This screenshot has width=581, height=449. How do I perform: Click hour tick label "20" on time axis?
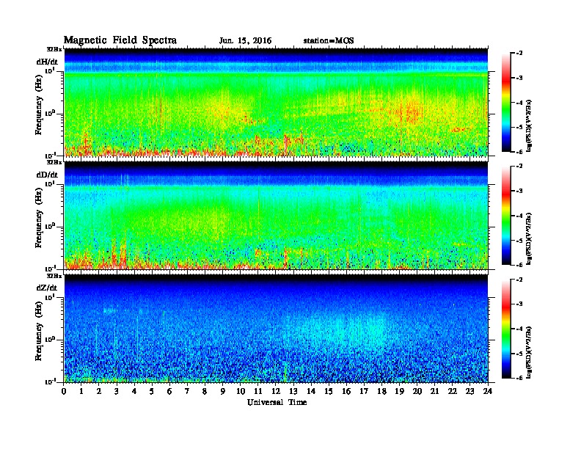tap(417, 392)
